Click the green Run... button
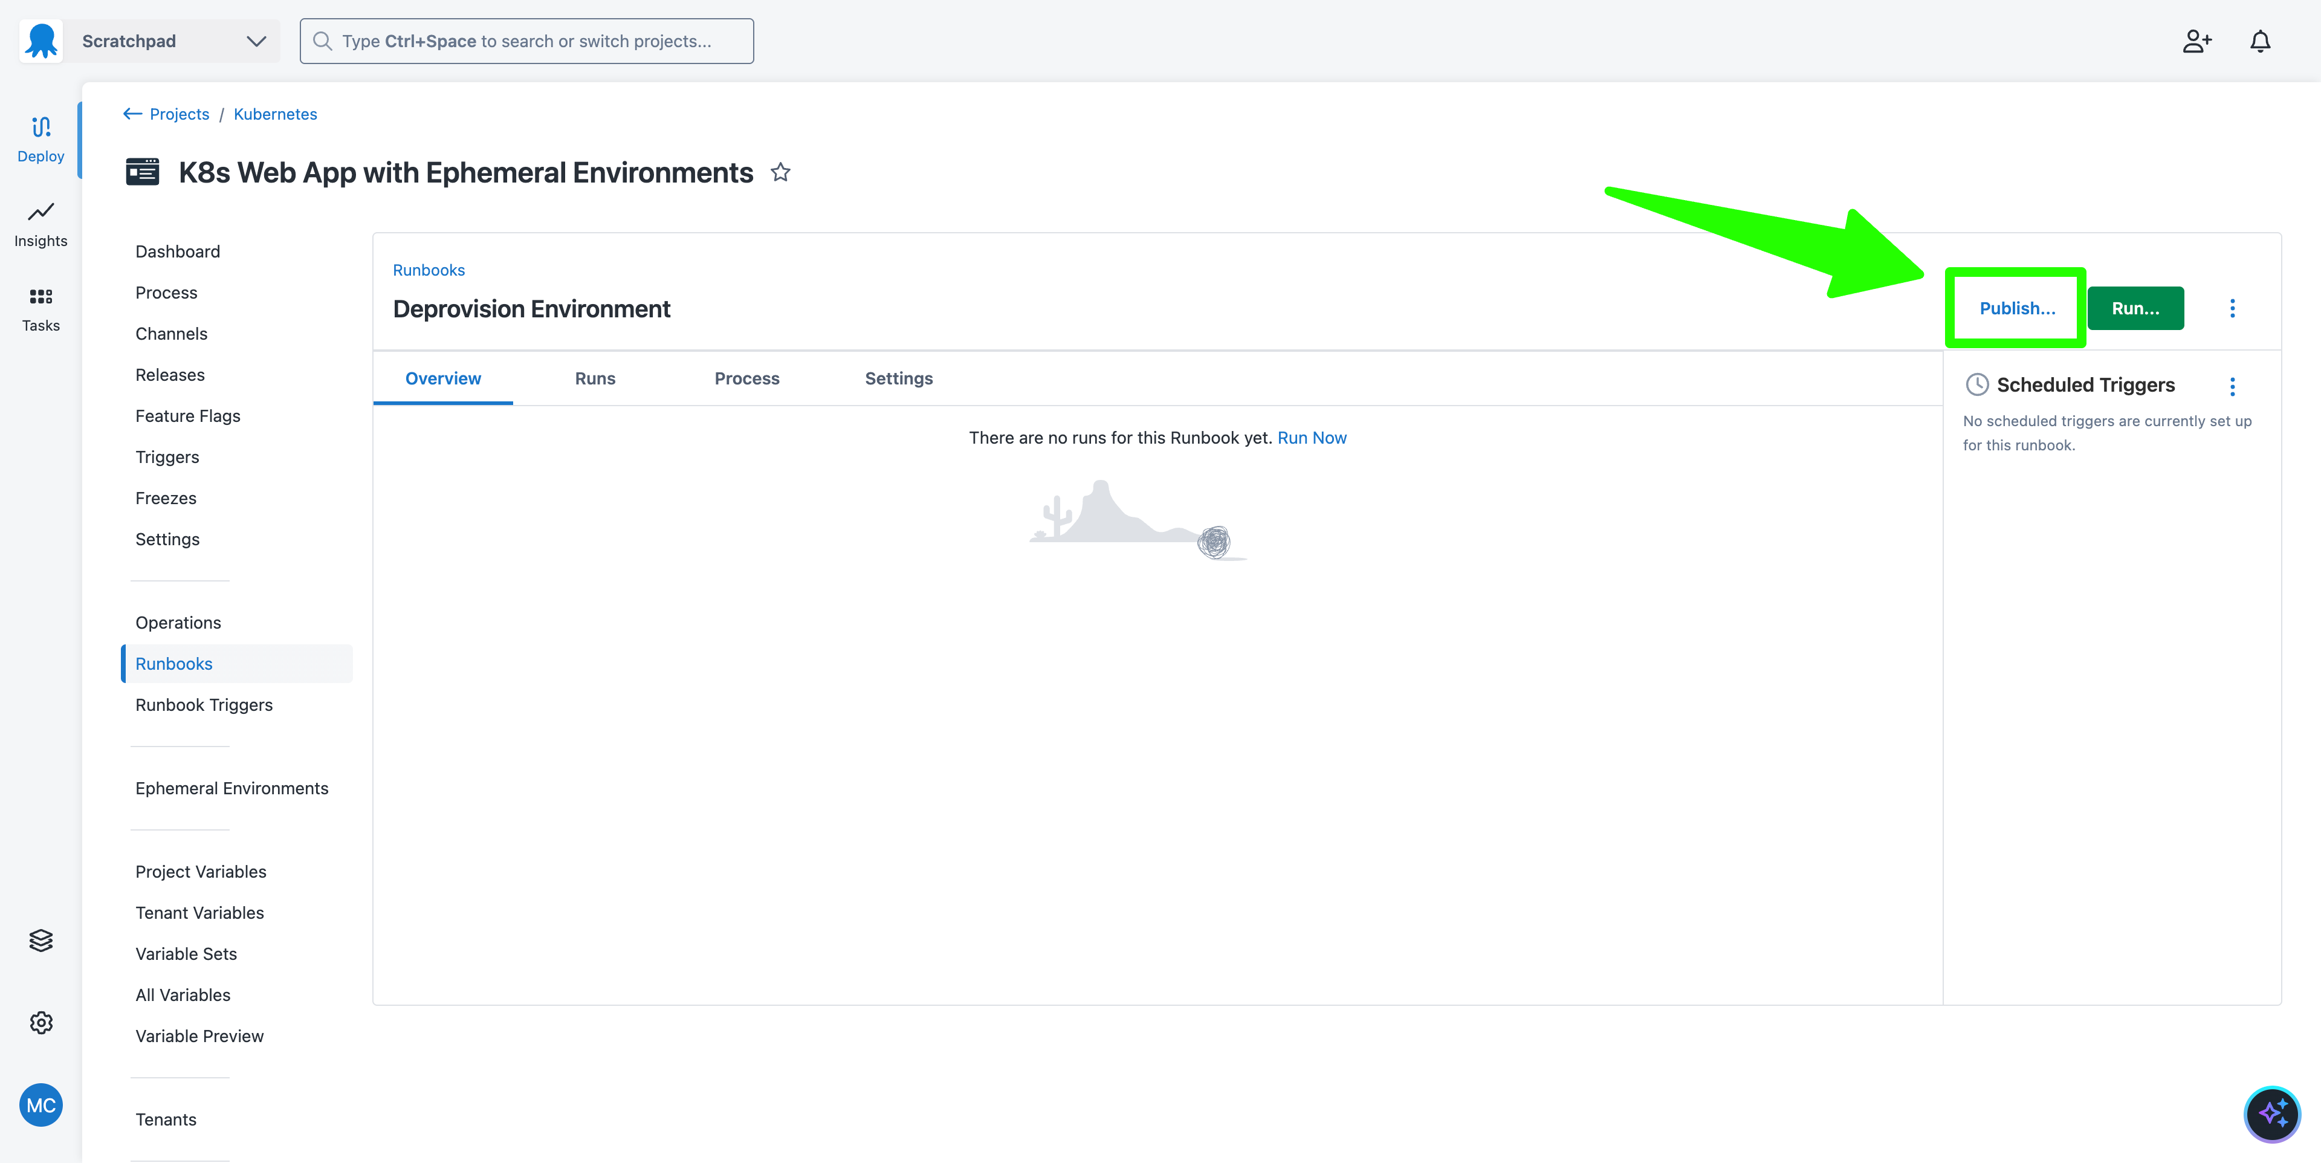Viewport: 2321px width, 1163px height. point(2135,308)
